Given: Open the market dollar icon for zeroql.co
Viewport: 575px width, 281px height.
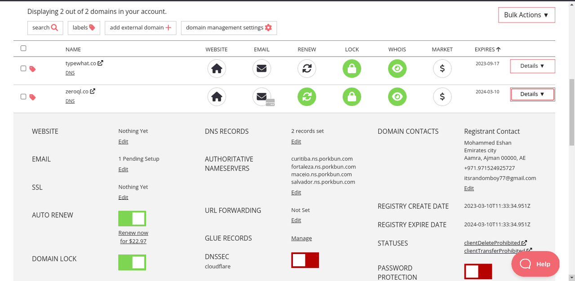Looking at the screenshot, I should coord(442,97).
